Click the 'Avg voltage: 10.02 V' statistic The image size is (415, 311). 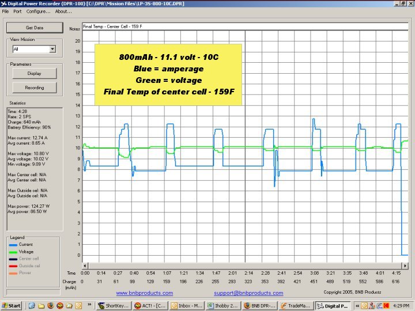[28, 159]
